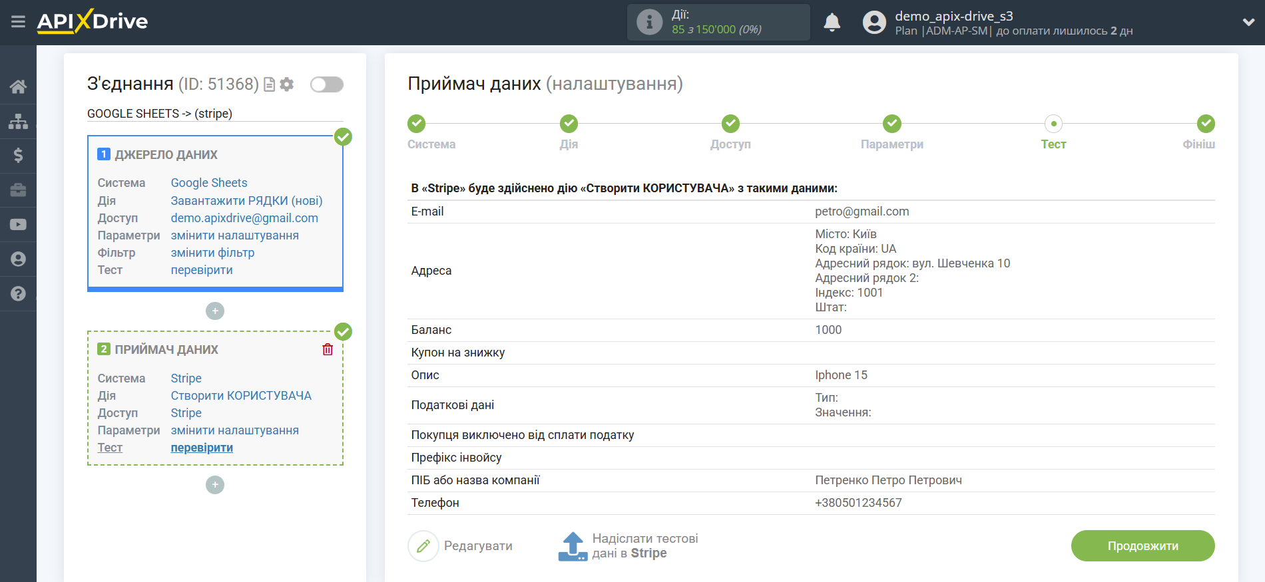Click the Баланс value 1000

click(x=828, y=330)
